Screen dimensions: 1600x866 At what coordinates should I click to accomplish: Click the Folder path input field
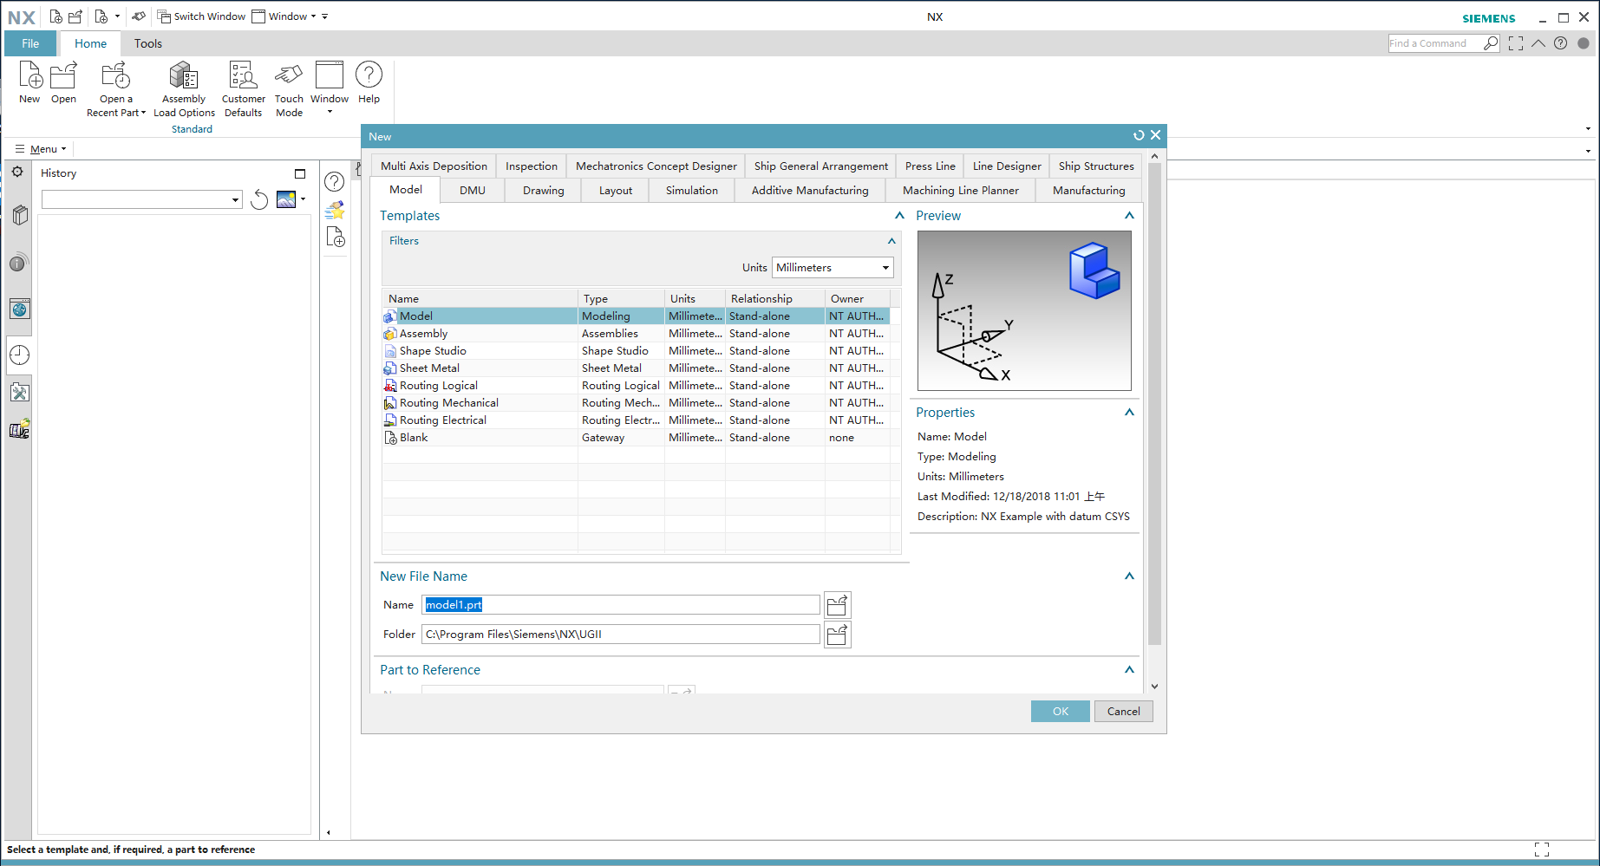coord(621,635)
